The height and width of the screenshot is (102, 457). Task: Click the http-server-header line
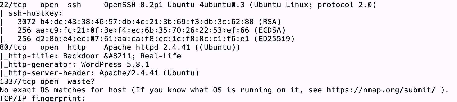(99, 73)
